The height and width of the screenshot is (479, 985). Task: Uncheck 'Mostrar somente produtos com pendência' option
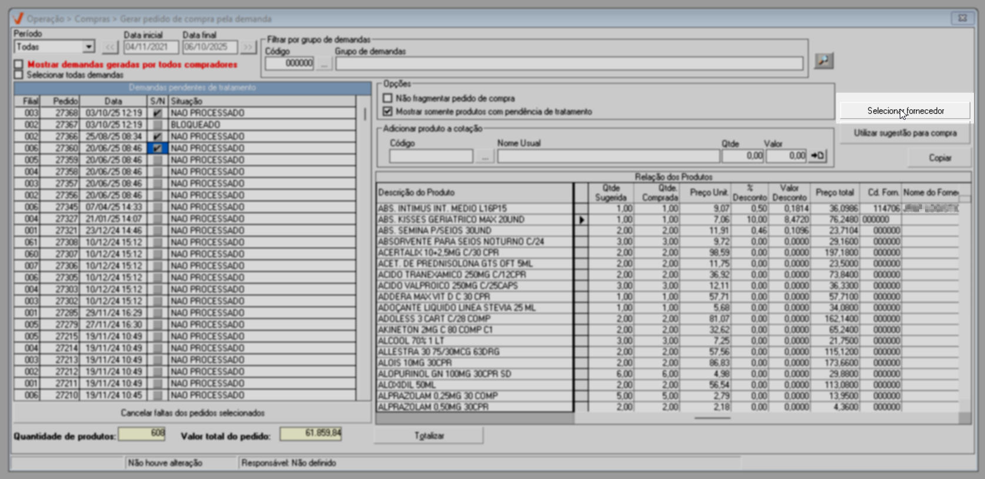tap(388, 111)
